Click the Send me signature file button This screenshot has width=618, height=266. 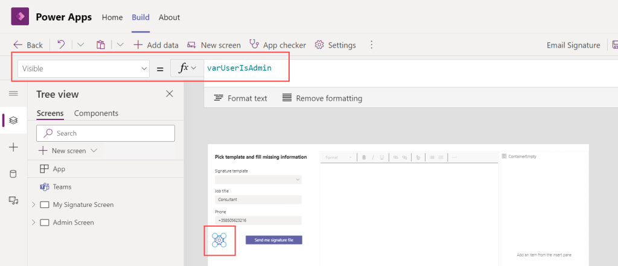point(273,240)
